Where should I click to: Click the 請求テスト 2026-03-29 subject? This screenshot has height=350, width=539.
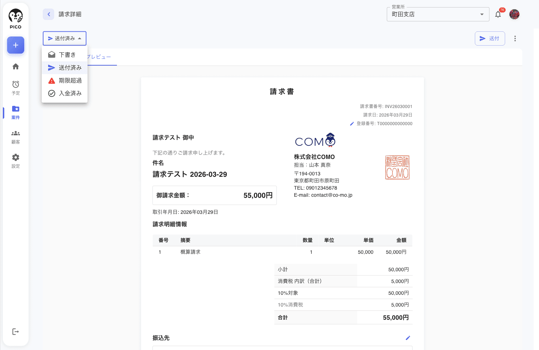[190, 174]
